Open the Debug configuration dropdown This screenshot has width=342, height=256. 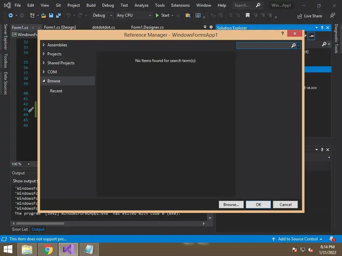(x=102, y=15)
